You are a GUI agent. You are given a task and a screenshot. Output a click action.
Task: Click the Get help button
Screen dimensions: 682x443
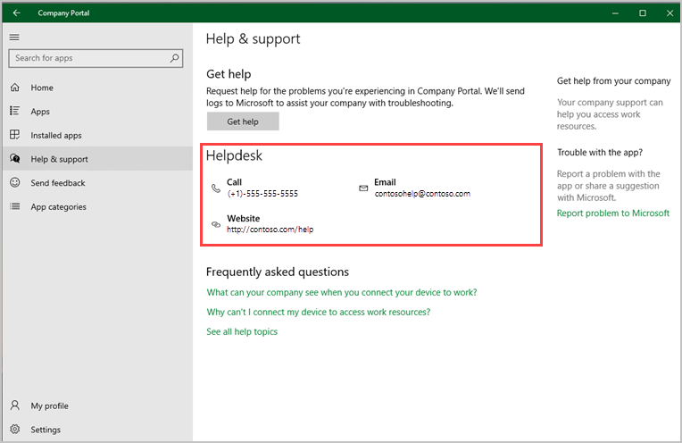pos(243,121)
